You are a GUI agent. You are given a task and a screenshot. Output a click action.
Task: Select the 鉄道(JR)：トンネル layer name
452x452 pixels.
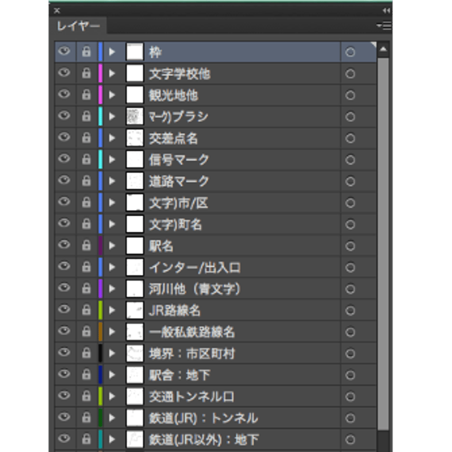pos(203,418)
